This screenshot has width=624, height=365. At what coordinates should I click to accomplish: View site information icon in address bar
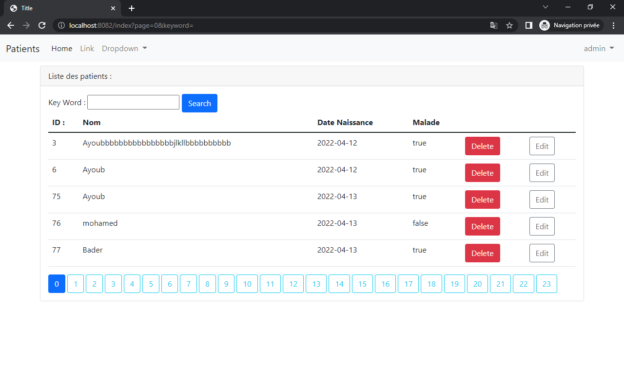[61, 25]
